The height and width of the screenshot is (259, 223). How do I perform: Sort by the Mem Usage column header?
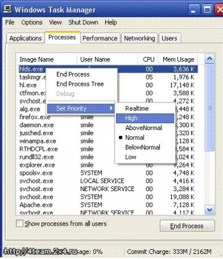click(178, 59)
